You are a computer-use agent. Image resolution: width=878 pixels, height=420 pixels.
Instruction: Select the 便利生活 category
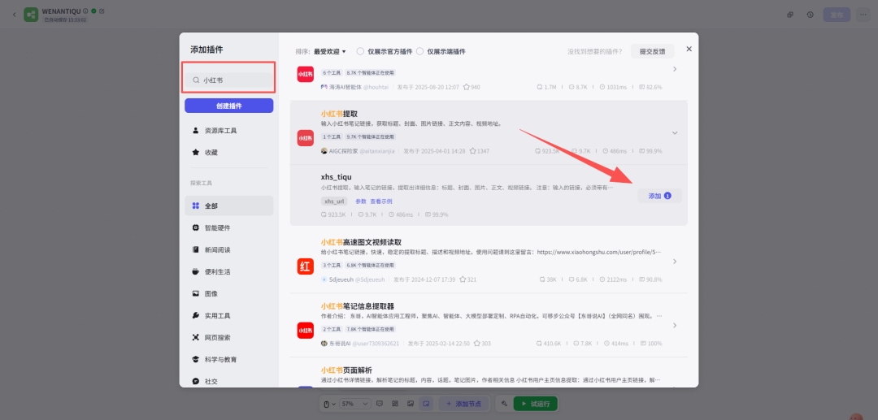pyautogui.click(x=229, y=272)
